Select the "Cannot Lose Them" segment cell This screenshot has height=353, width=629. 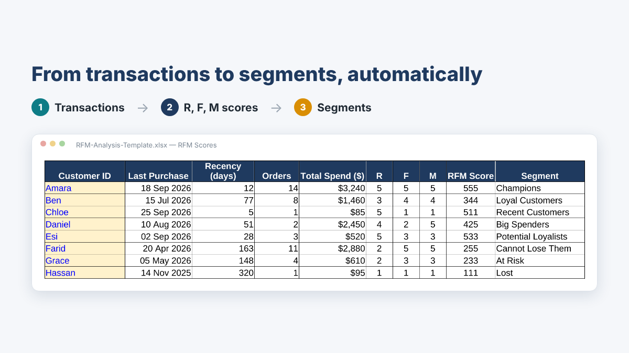click(x=540, y=248)
